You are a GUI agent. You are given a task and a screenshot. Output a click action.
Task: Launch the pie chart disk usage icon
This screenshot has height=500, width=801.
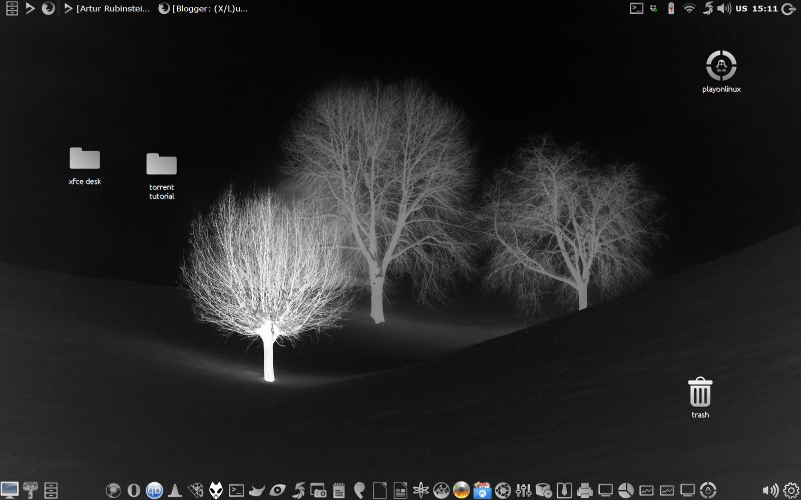tap(626, 490)
